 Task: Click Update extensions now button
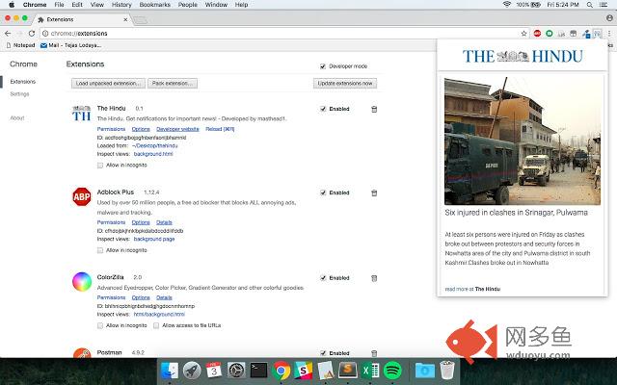pos(344,83)
